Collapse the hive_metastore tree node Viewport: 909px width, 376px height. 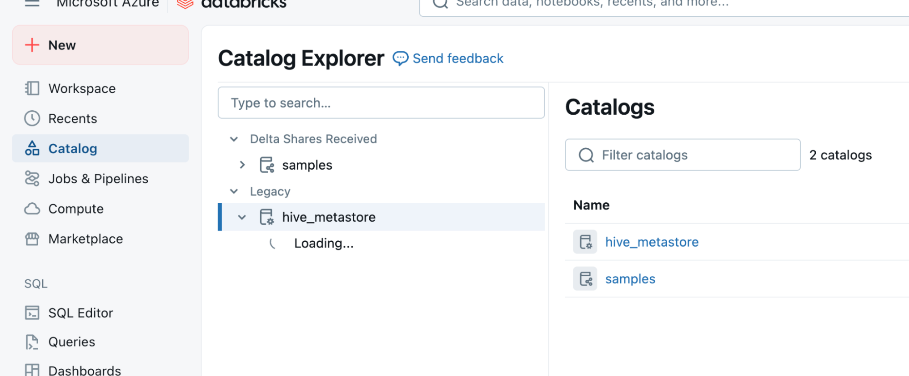[242, 217]
